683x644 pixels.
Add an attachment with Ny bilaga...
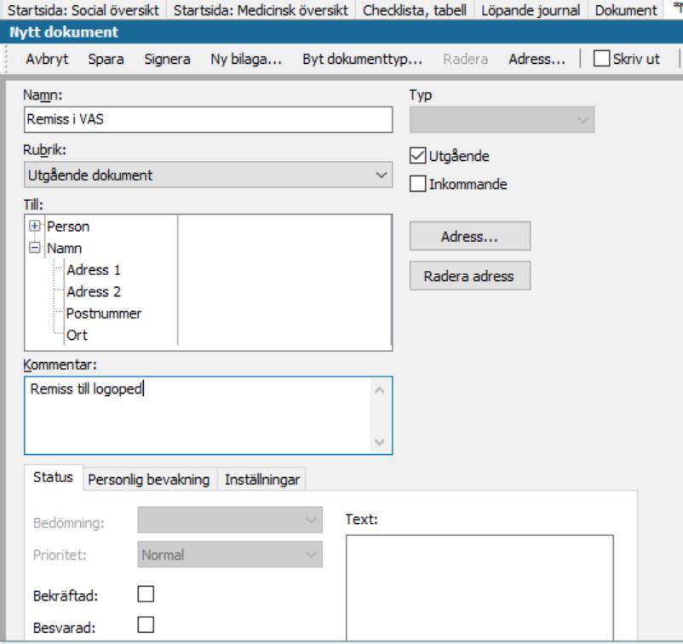tap(246, 59)
